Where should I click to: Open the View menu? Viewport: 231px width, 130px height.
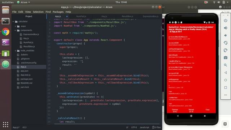(28, 12)
